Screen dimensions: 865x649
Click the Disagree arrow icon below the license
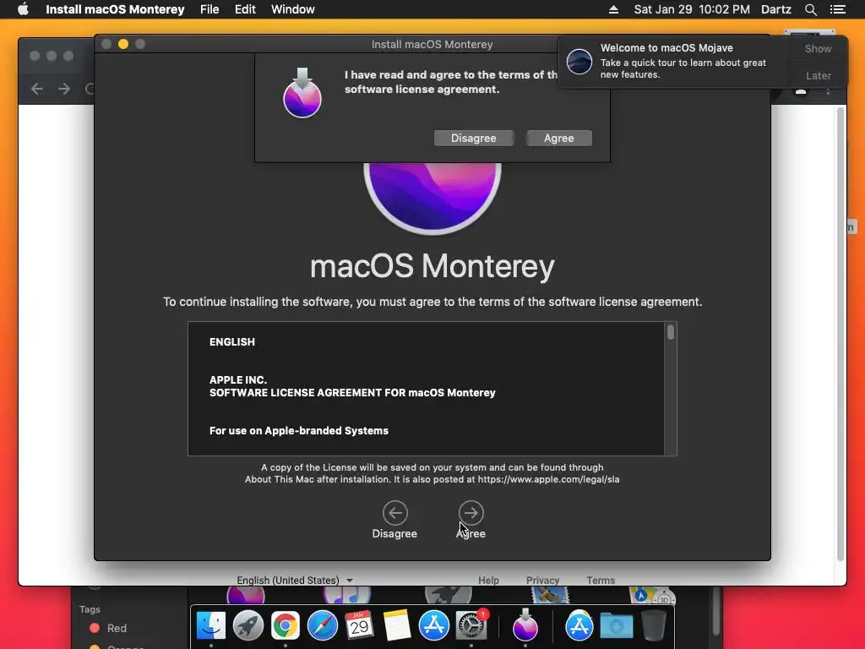(x=395, y=513)
